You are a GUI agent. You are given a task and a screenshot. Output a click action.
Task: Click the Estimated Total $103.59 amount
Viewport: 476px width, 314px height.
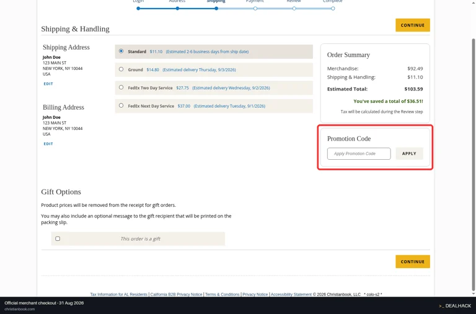(413, 89)
